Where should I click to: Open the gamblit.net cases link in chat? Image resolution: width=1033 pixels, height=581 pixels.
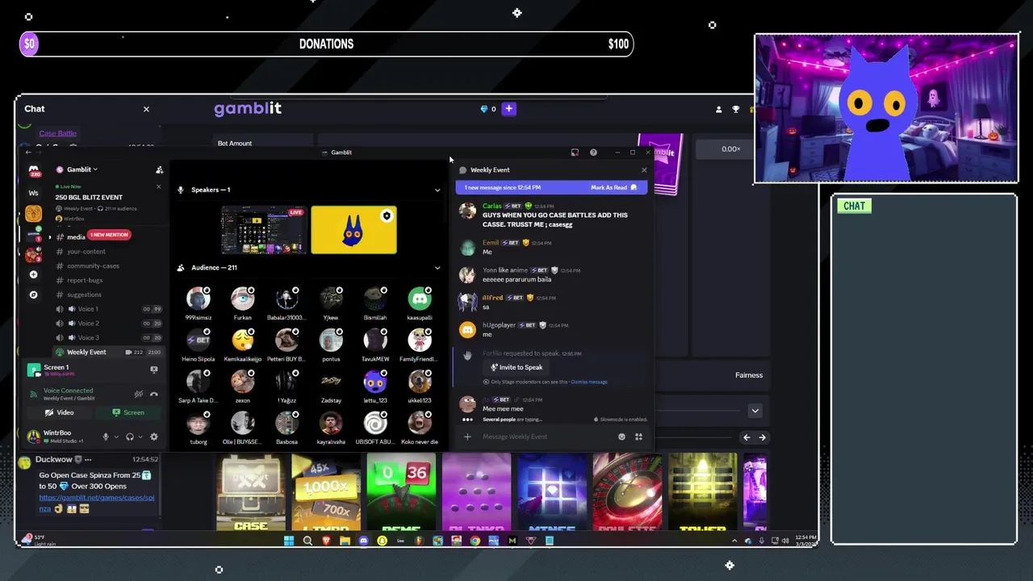97,504
